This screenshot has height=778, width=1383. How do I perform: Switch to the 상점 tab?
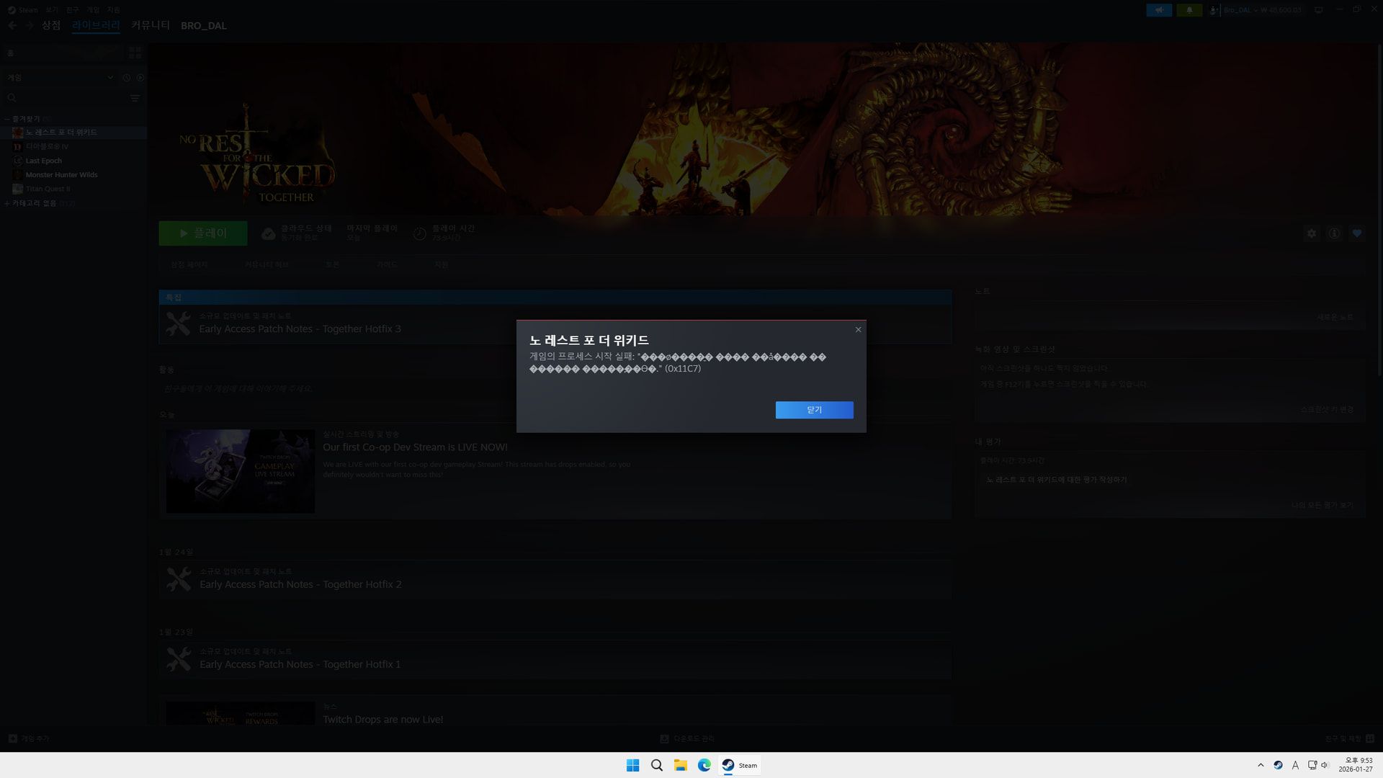51,25
